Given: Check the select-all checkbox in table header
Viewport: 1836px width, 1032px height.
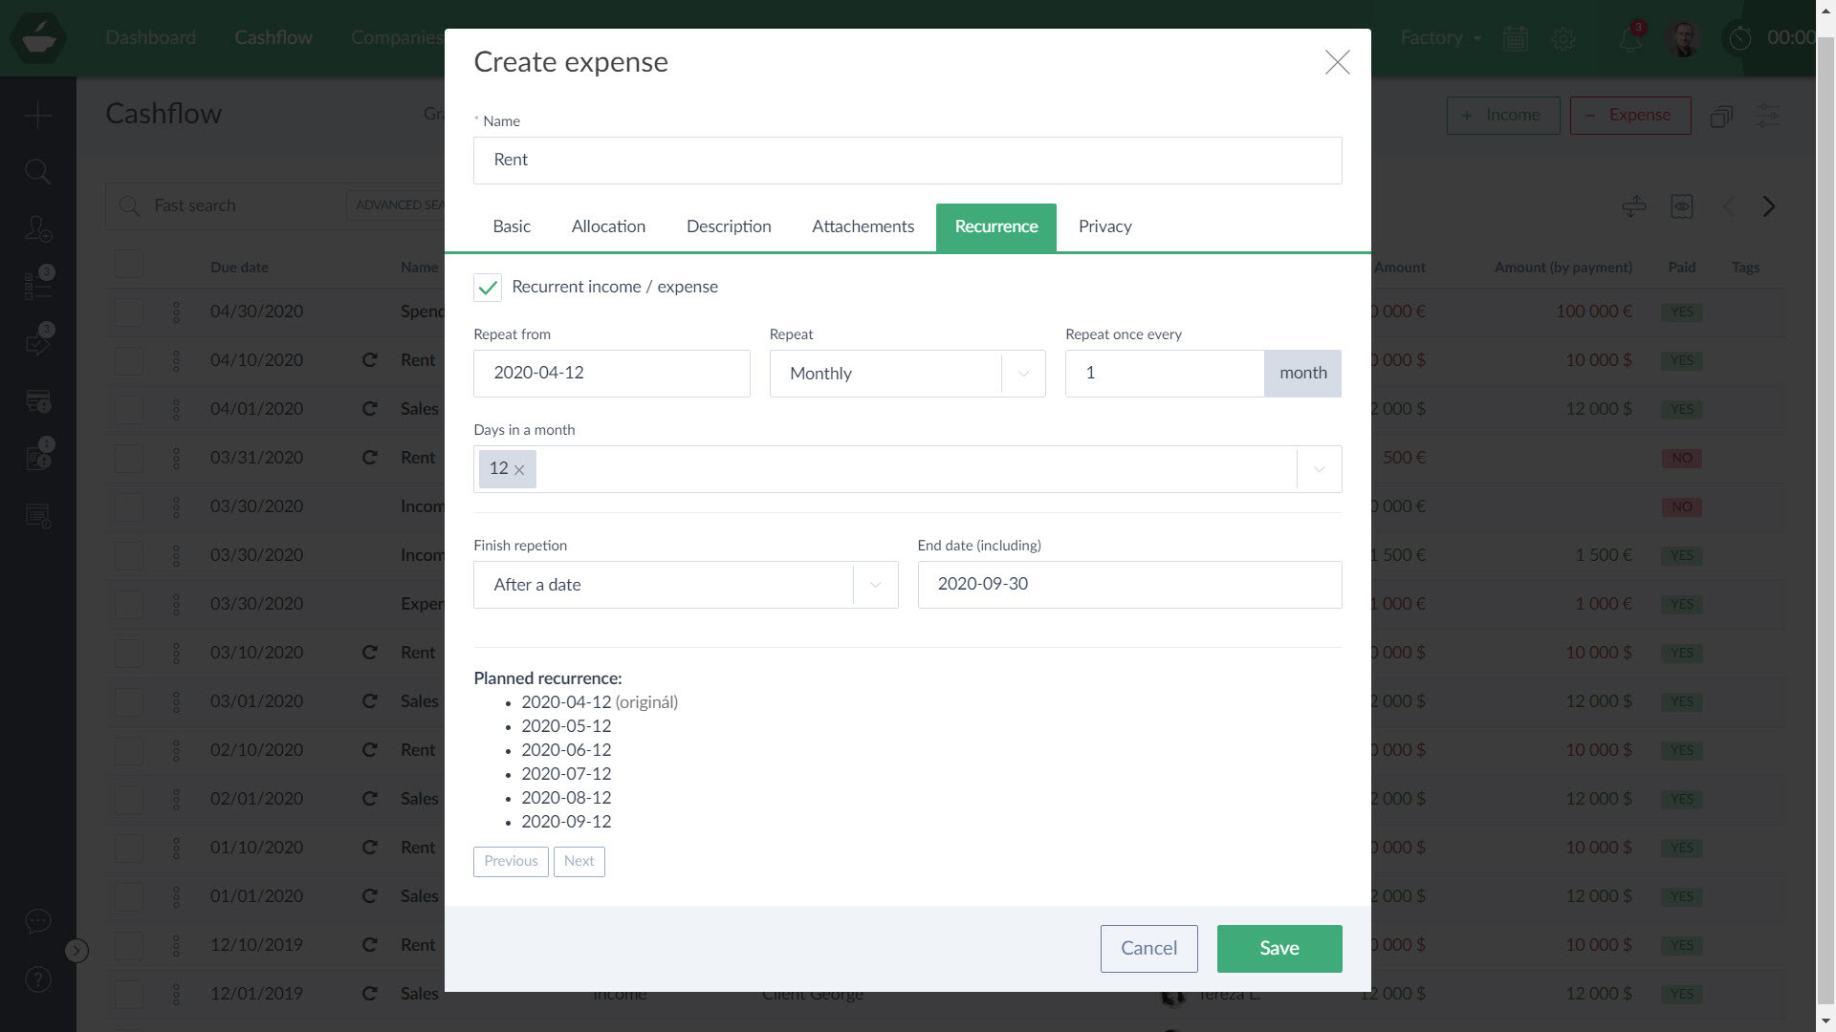Looking at the screenshot, I should pyautogui.click(x=129, y=265).
